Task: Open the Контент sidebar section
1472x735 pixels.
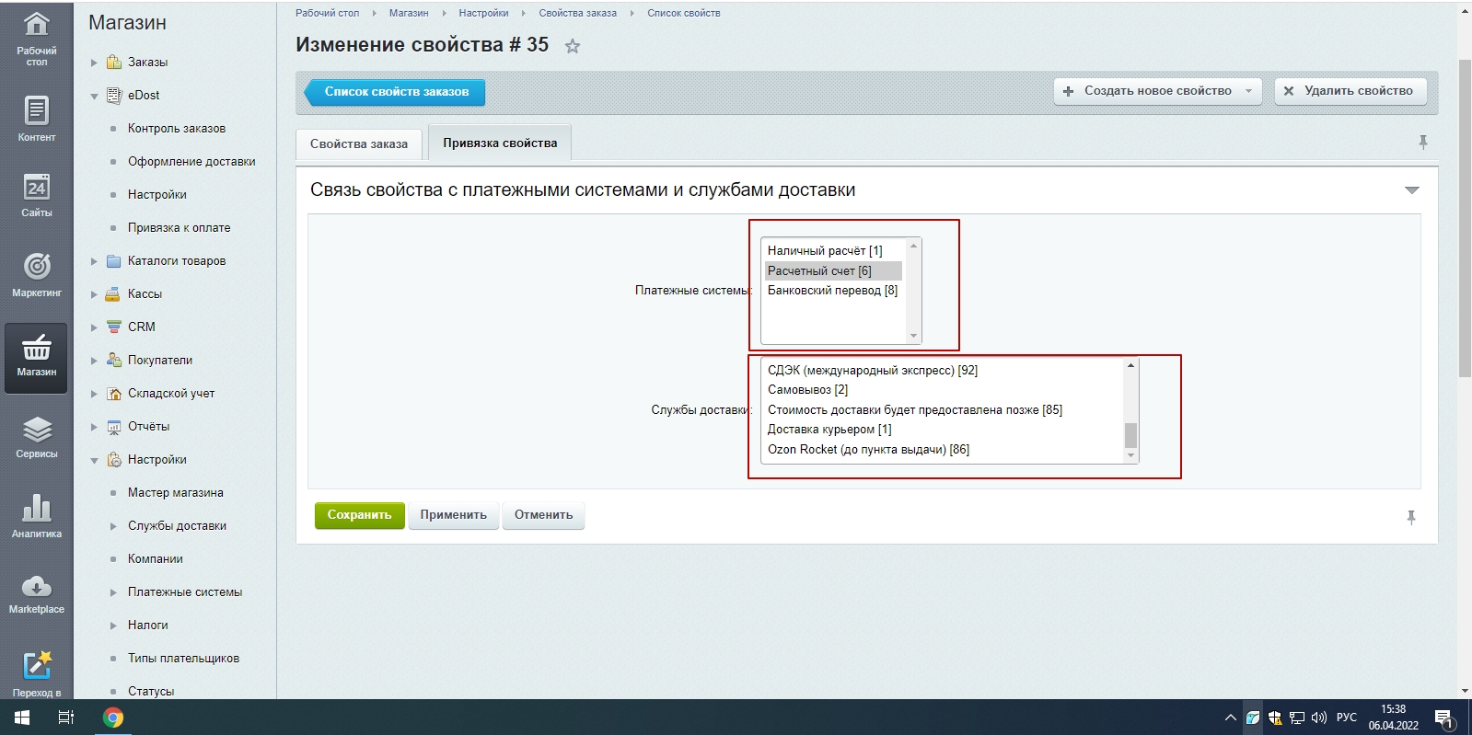Action: click(36, 119)
